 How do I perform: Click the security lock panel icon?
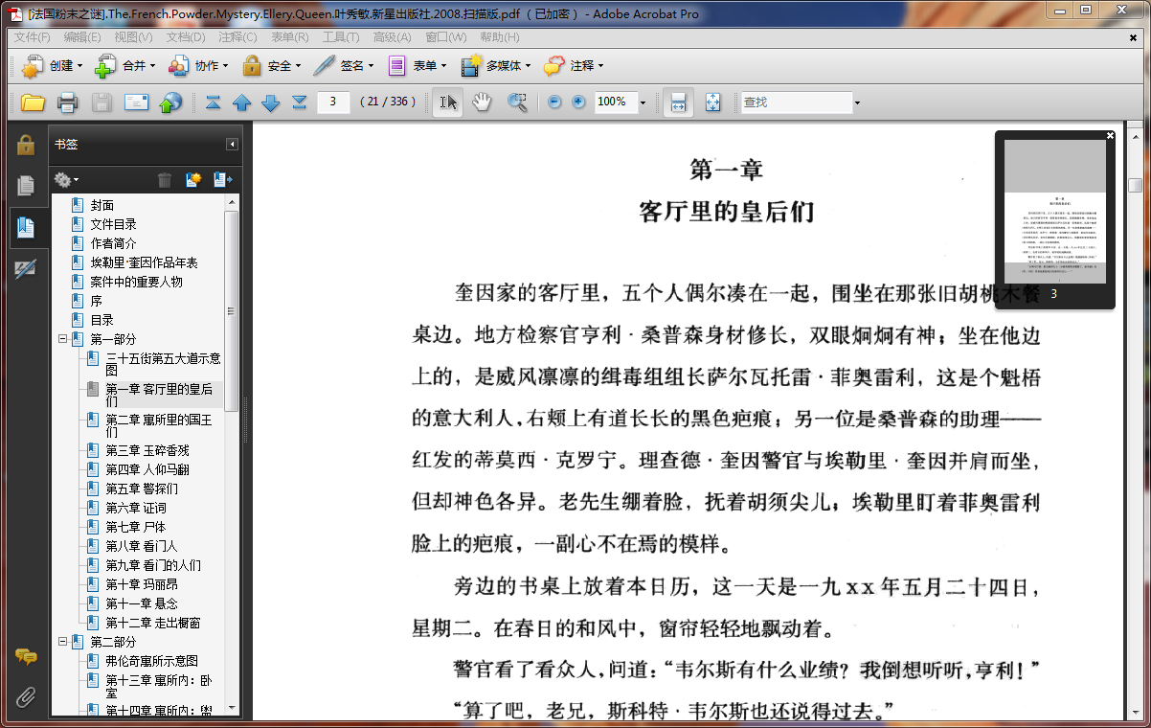26,145
